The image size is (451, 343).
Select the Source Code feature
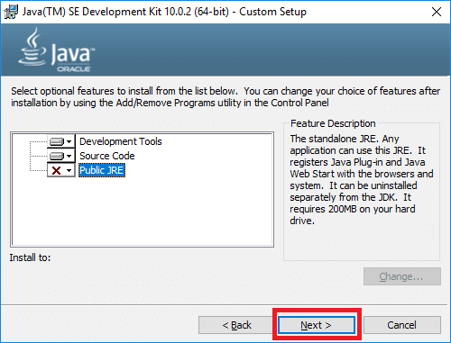point(107,156)
